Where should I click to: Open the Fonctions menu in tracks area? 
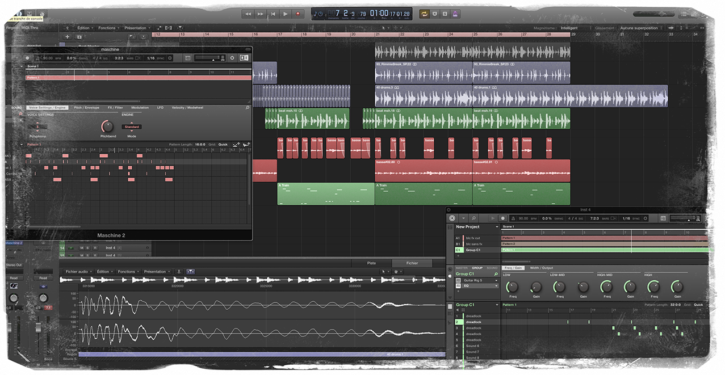[108, 28]
